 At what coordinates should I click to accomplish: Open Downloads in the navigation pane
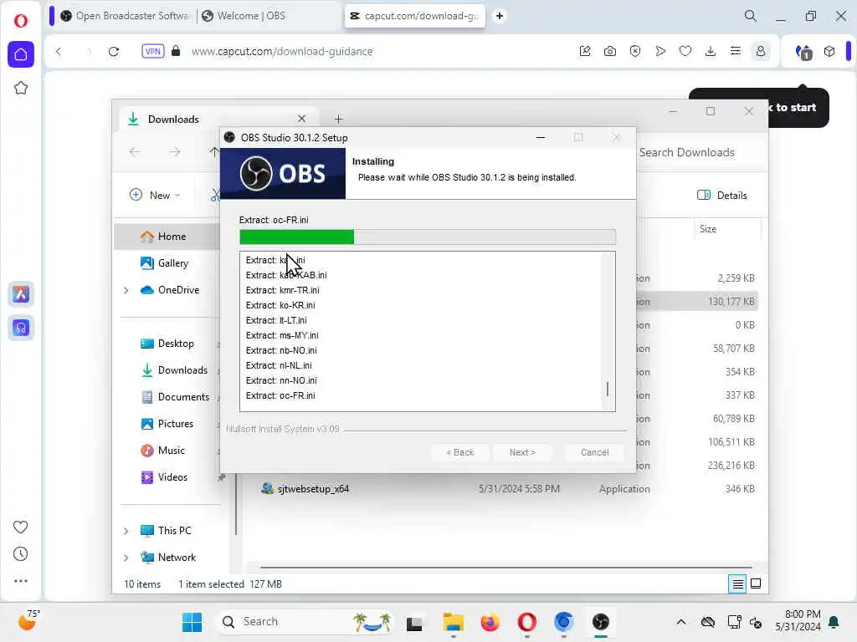175,370
